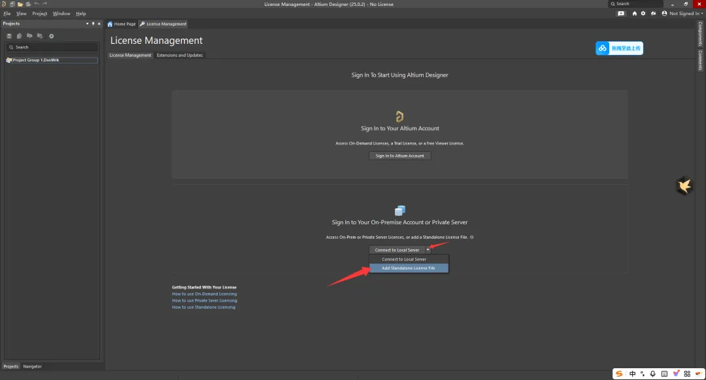
Task: Click the title bar Search field
Action: [x=635, y=4]
